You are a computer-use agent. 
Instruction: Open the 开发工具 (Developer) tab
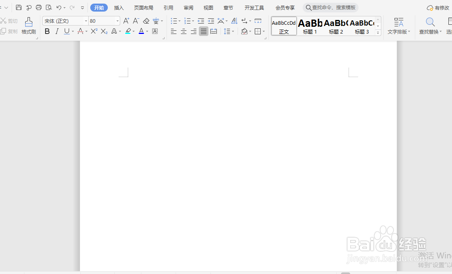coord(254,8)
